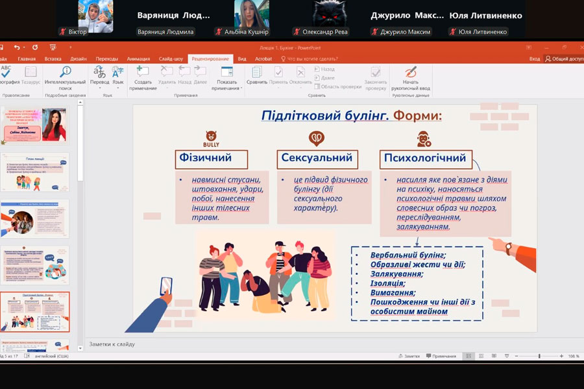
Task: Open the Вставка ribbon tab
Action: pyautogui.click(x=53, y=59)
